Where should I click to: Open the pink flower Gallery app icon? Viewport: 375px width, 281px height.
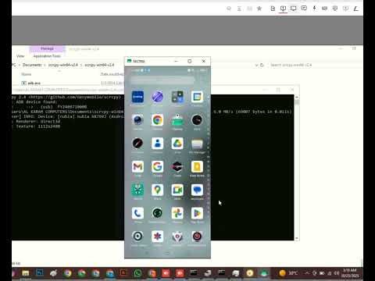coord(157,237)
